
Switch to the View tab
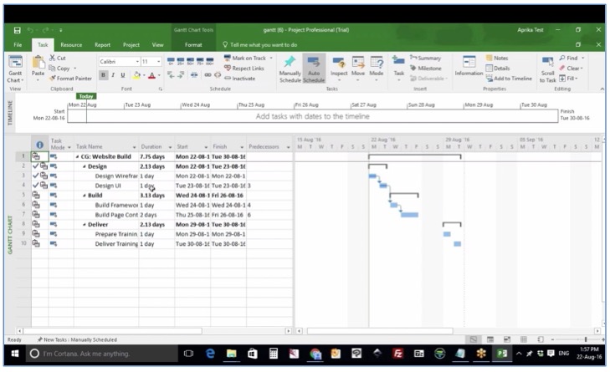(157, 44)
